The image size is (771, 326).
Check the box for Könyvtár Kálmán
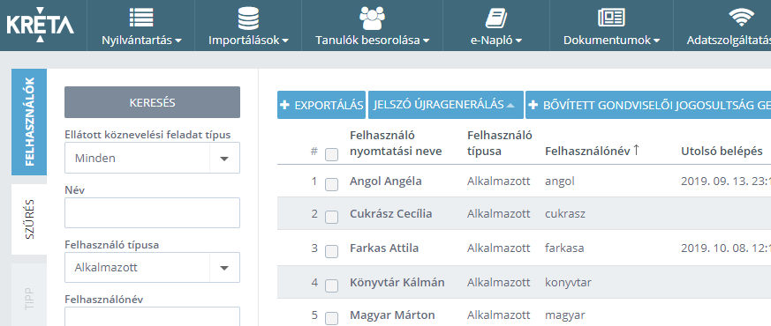[x=332, y=285]
